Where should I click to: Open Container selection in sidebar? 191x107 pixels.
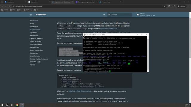(36, 38)
